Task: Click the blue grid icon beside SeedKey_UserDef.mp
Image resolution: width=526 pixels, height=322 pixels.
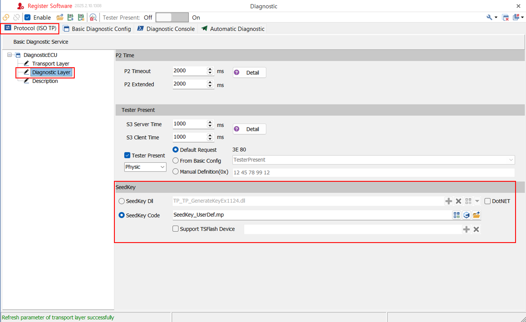Action: 457,215
